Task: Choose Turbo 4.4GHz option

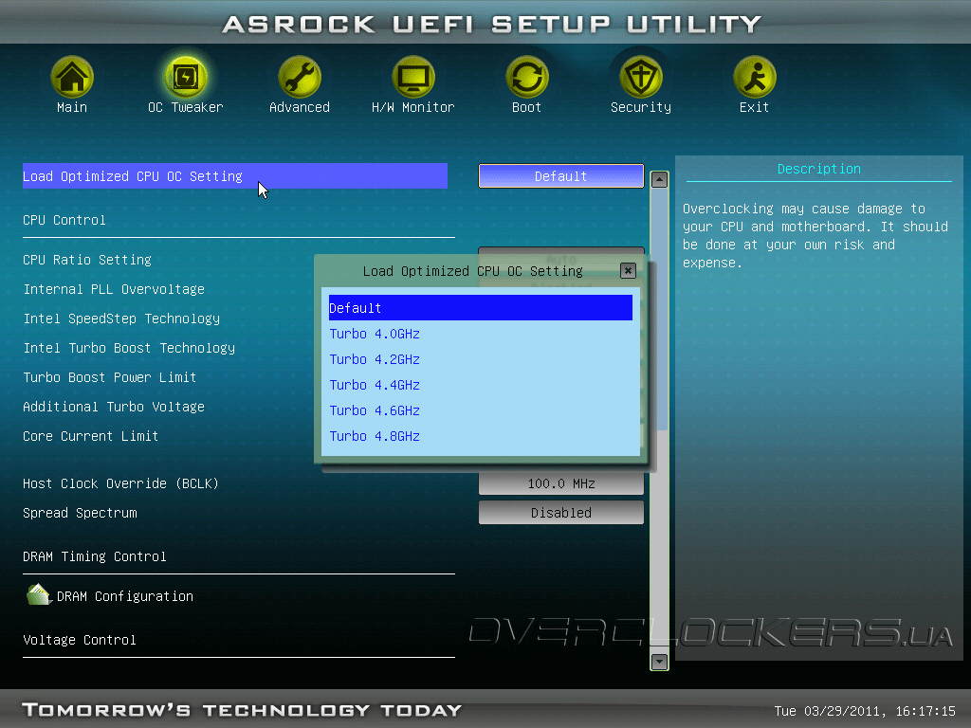Action: (481, 385)
